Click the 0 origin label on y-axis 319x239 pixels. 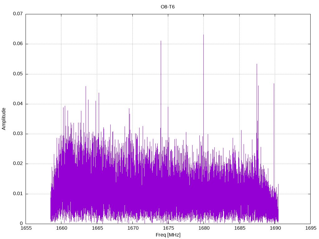(x=21, y=224)
